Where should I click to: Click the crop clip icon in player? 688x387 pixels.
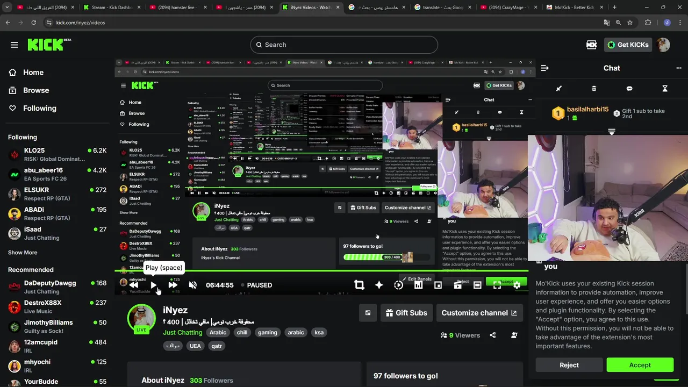coord(359,285)
